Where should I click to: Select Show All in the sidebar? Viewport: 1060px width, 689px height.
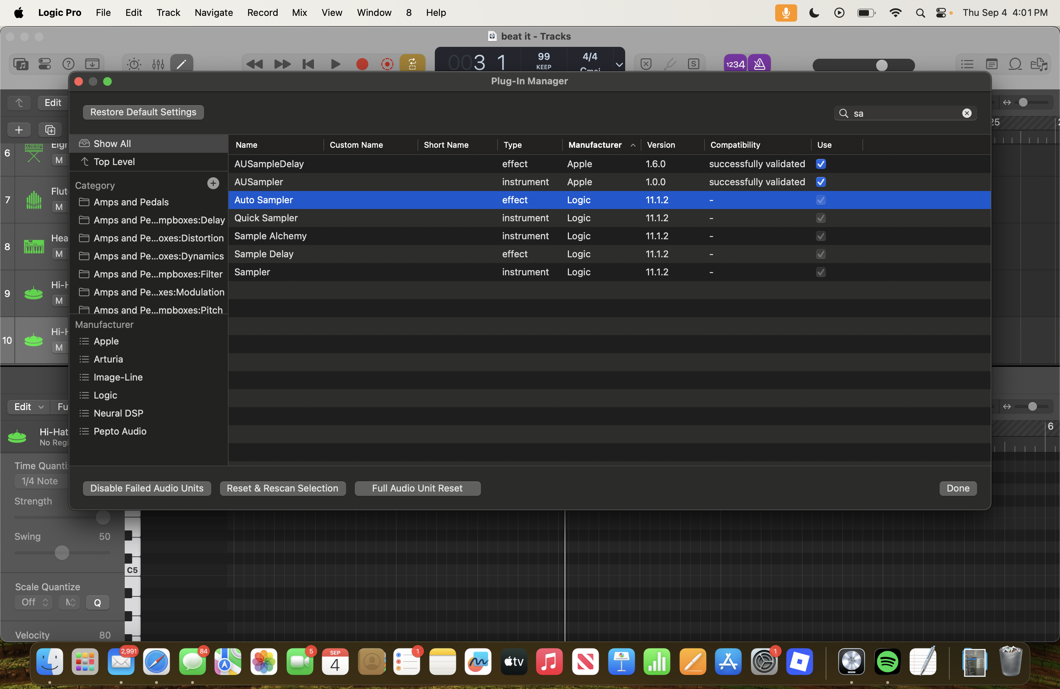click(x=148, y=144)
